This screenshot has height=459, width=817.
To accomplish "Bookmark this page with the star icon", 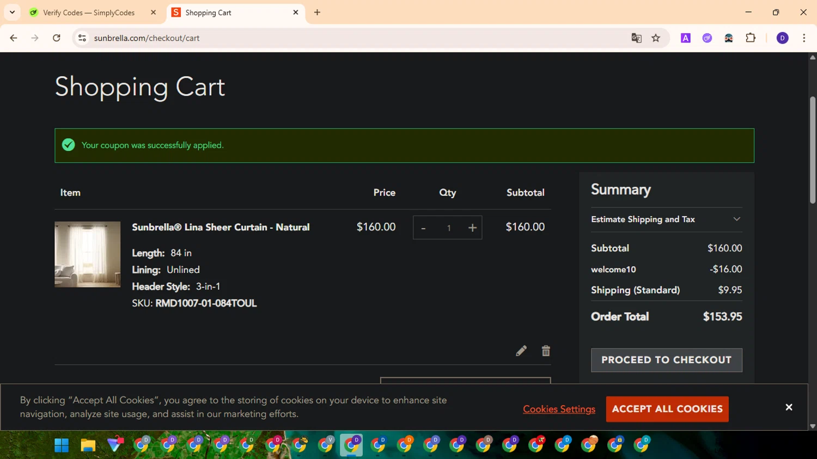I will (x=656, y=38).
